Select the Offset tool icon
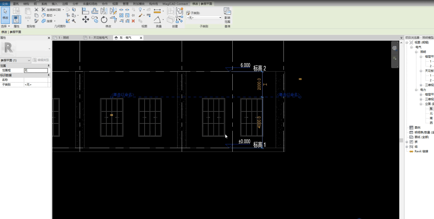Screen dimensions: 434x219 [95, 11]
